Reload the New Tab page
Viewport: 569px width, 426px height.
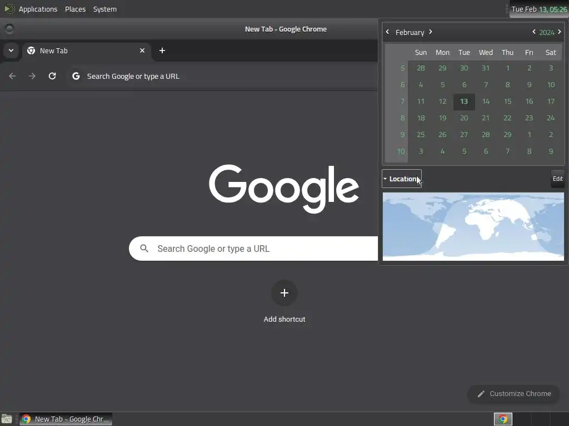coord(52,76)
